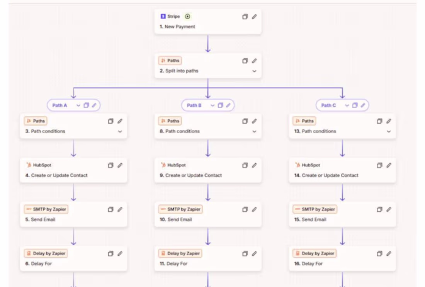
Task: Click the pencil icon inside the Path C pill
Action: tap(363, 105)
